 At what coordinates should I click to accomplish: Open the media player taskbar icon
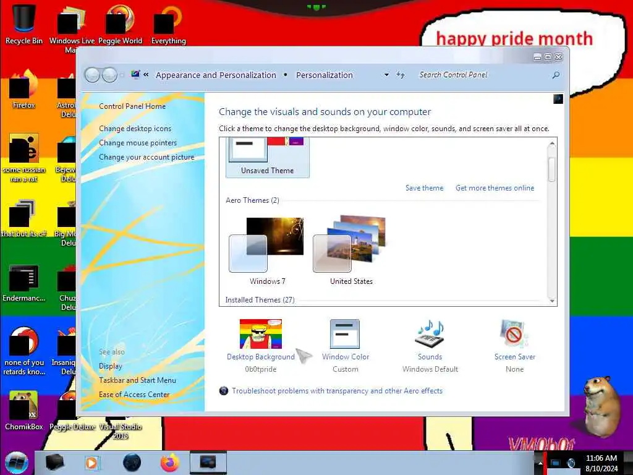pos(91,463)
